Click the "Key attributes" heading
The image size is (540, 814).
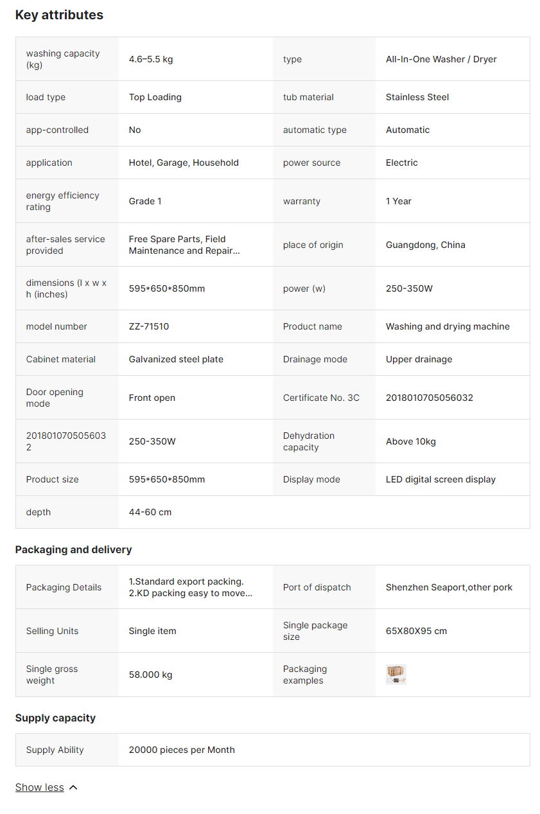pyautogui.click(x=59, y=15)
